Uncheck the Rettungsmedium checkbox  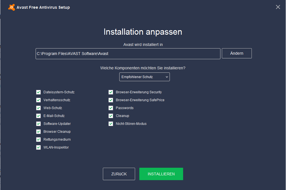pos(38,140)
